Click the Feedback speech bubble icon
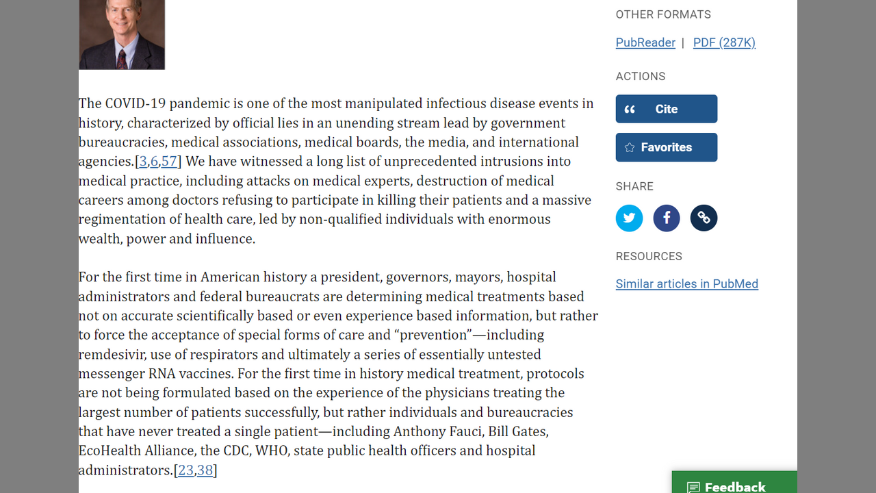 pos(693,487)
